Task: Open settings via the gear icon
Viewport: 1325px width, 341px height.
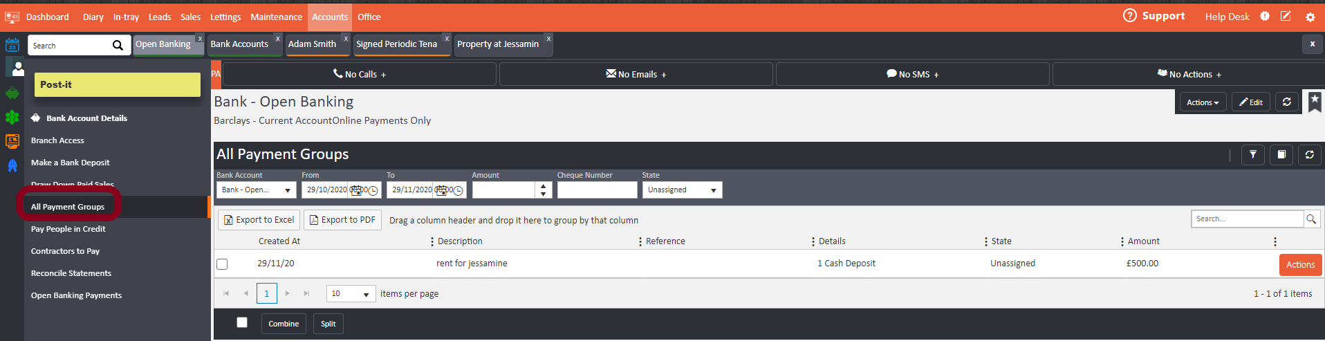Action: [x=1310, y=17]
